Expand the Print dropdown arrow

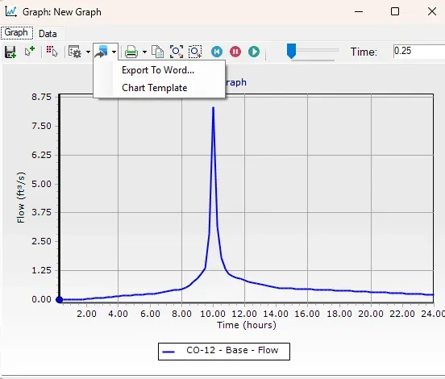pos(144,52)
